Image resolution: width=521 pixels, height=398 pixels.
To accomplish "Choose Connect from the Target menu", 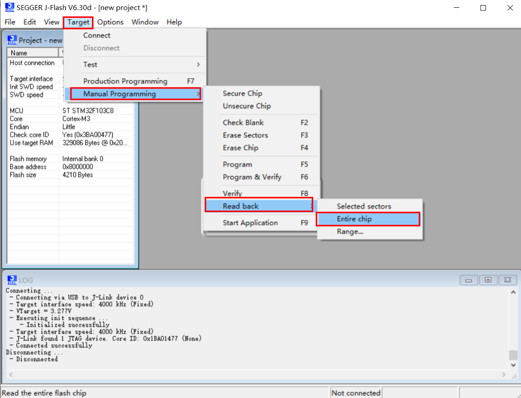I will [x=135, y=36].
